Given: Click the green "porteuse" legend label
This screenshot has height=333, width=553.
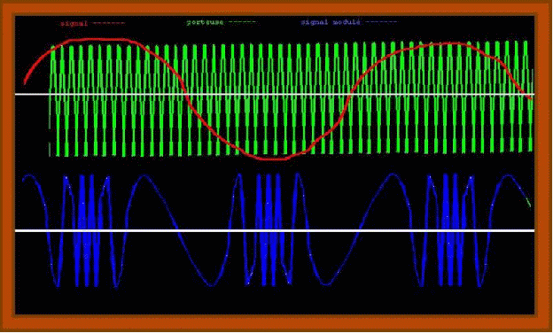Looking at the screenshot, I should coord(205,22).
